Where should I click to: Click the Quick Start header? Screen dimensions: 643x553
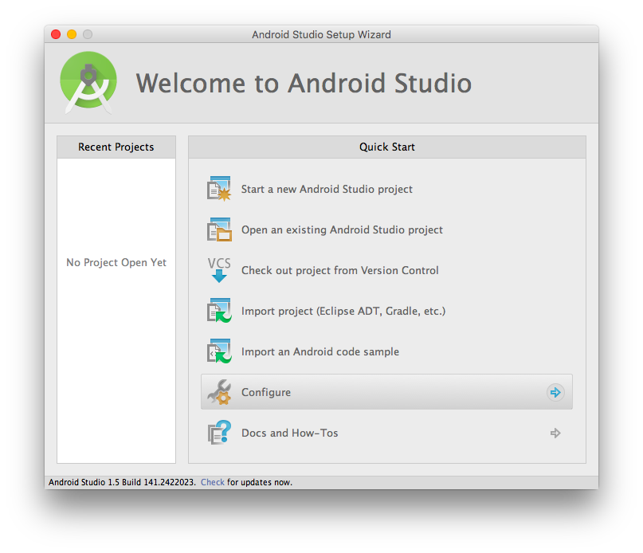coord(386,147)
